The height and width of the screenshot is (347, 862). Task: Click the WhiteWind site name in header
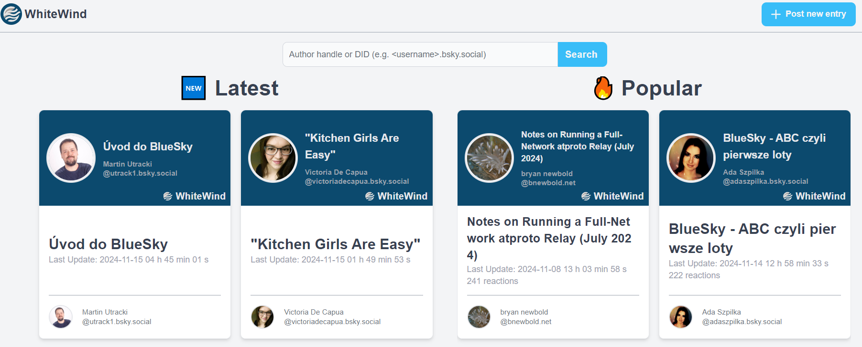[55, 14]
